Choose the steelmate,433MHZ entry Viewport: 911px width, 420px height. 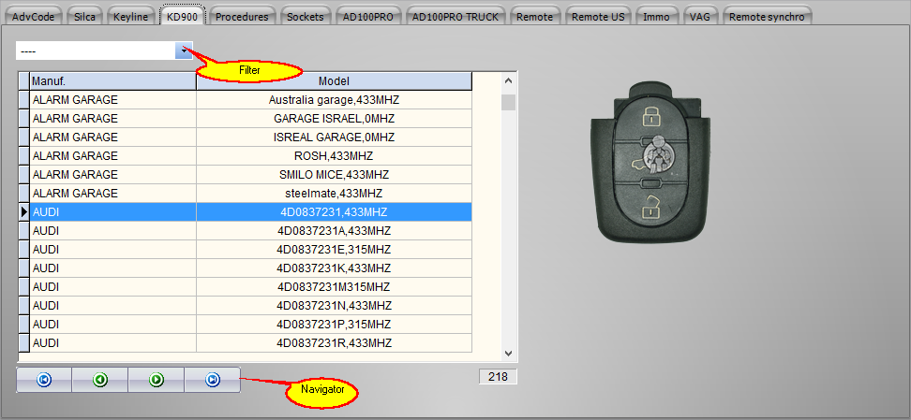coord(334,194)
